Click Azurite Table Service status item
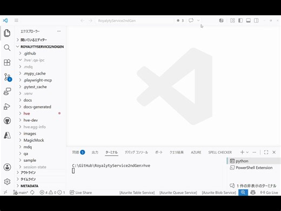 pos(137,193)
